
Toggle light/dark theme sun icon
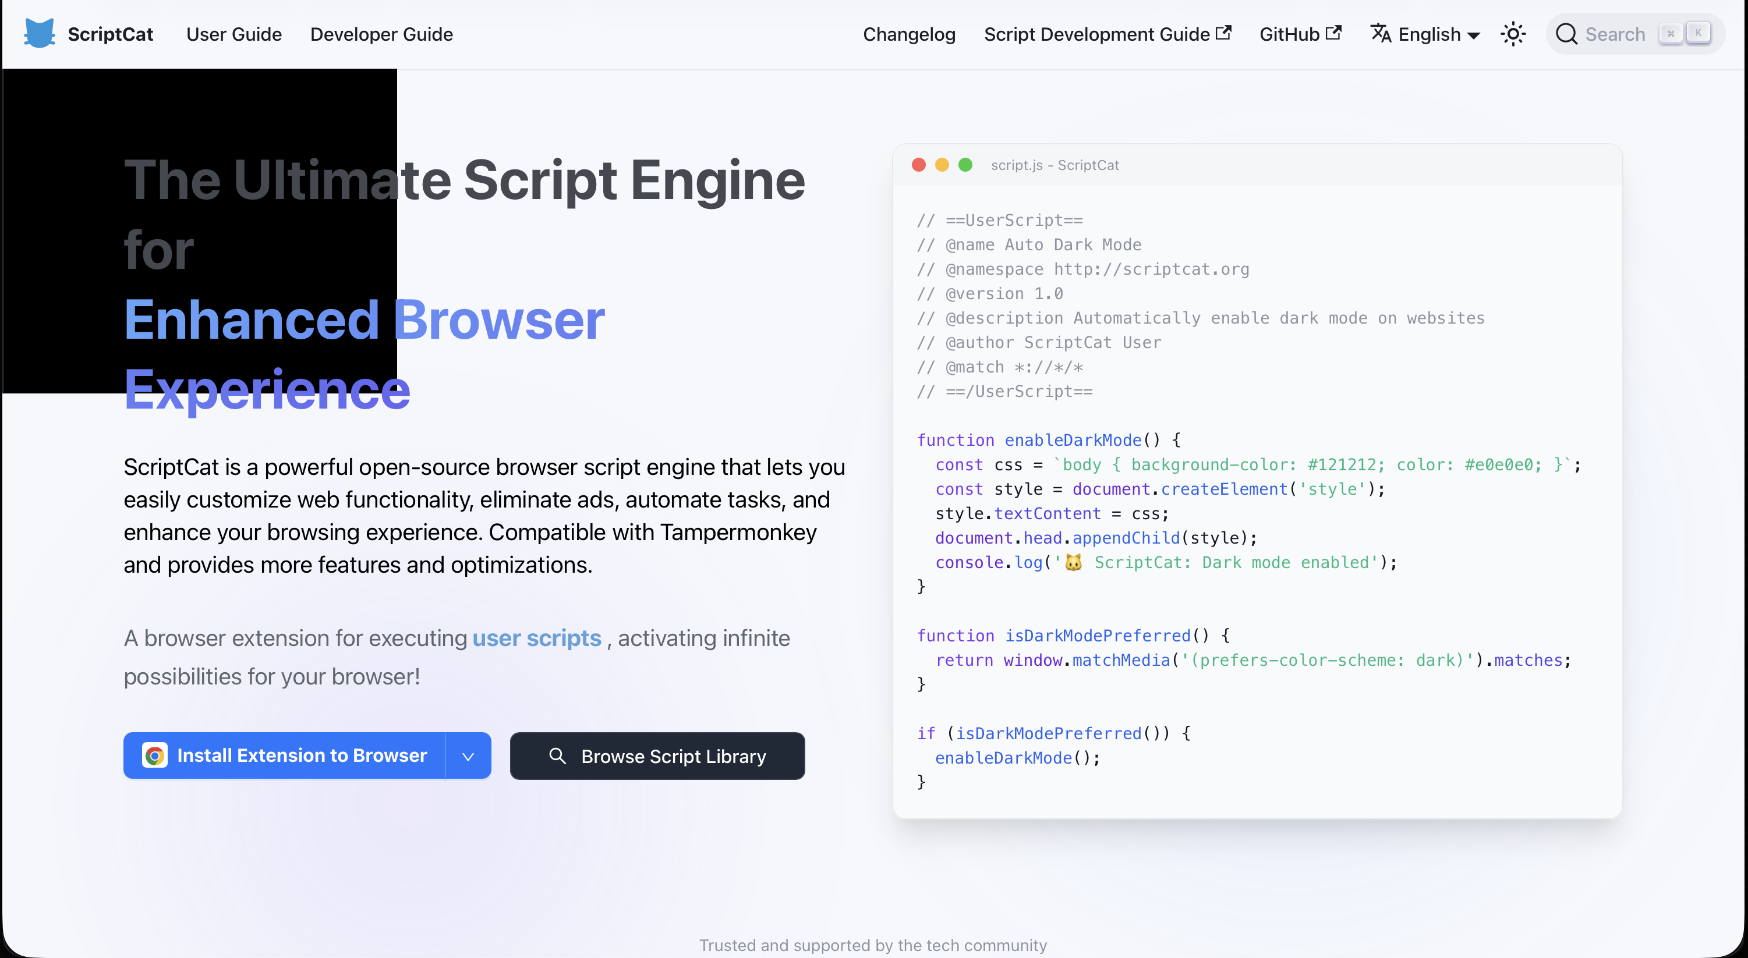point(1513,34)
